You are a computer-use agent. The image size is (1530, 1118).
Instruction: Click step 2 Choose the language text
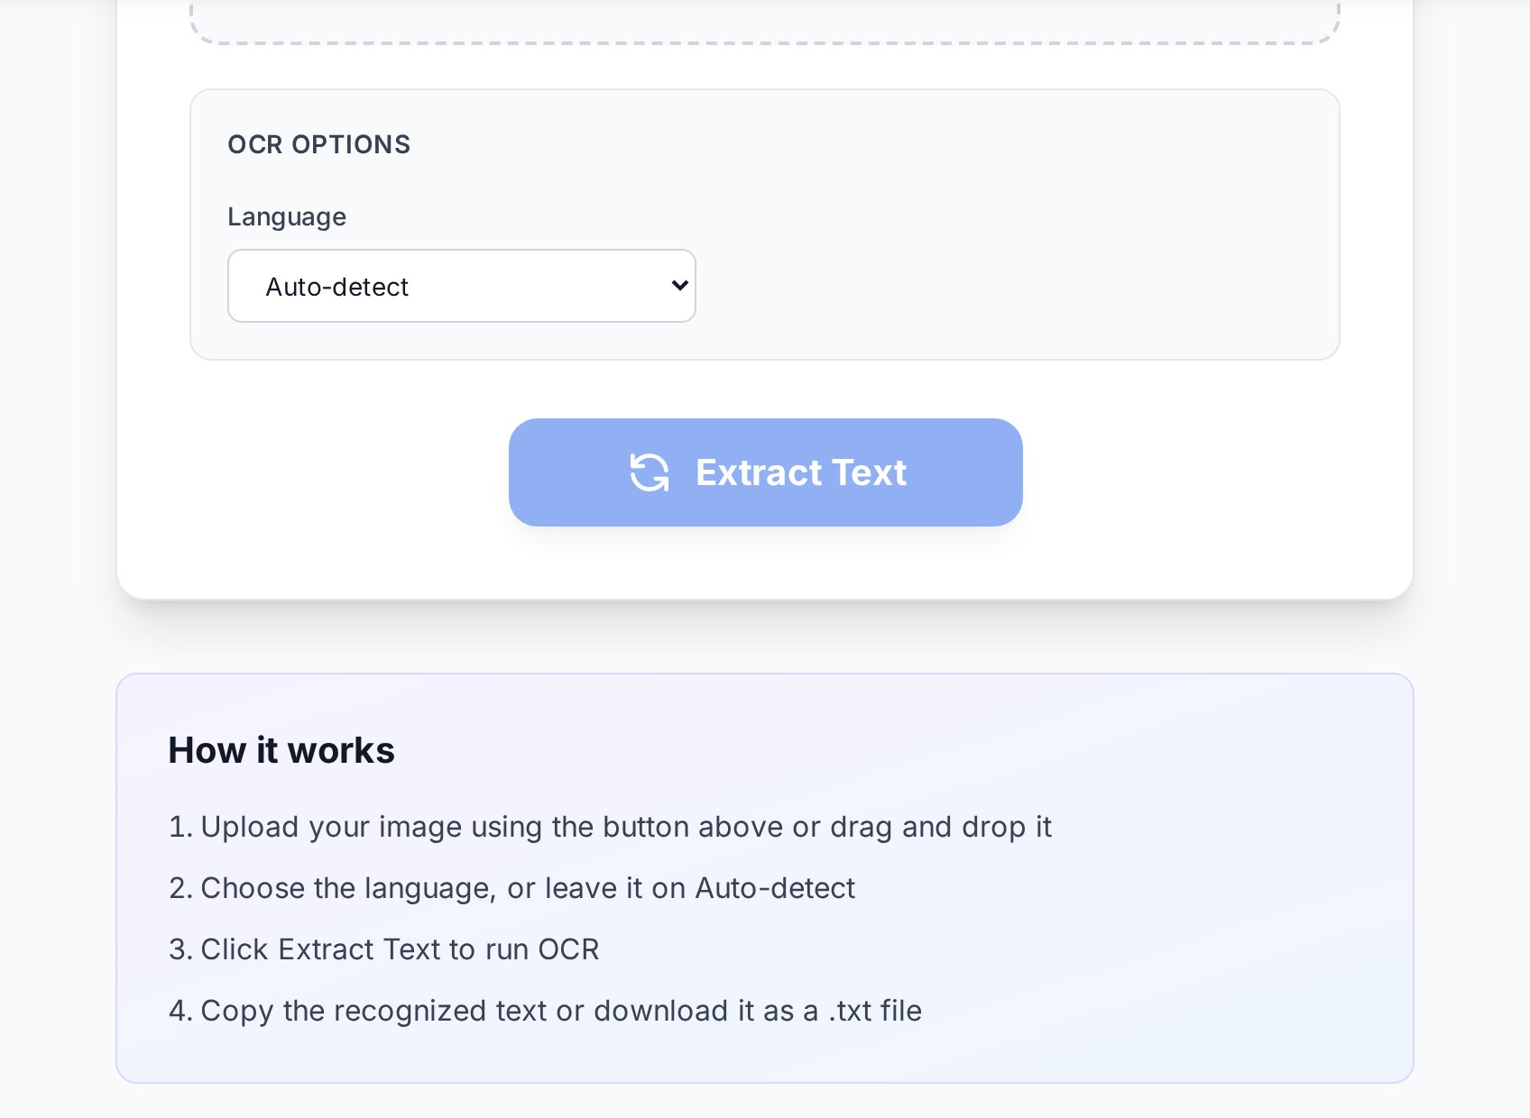512,888
